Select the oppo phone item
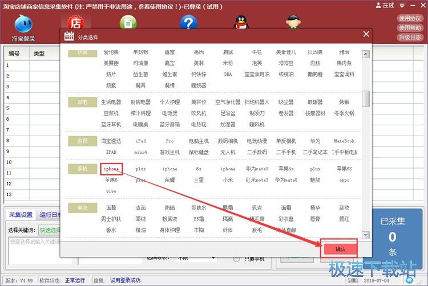 [x=344, y=180]
